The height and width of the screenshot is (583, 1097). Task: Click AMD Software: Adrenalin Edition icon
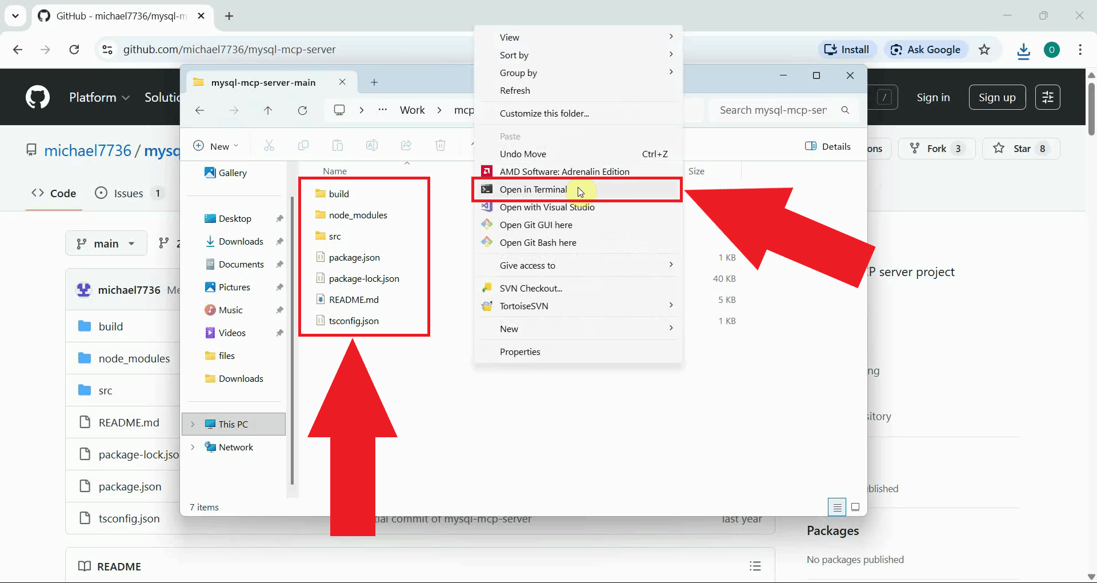pyautogui.click(x=487, y=171)
